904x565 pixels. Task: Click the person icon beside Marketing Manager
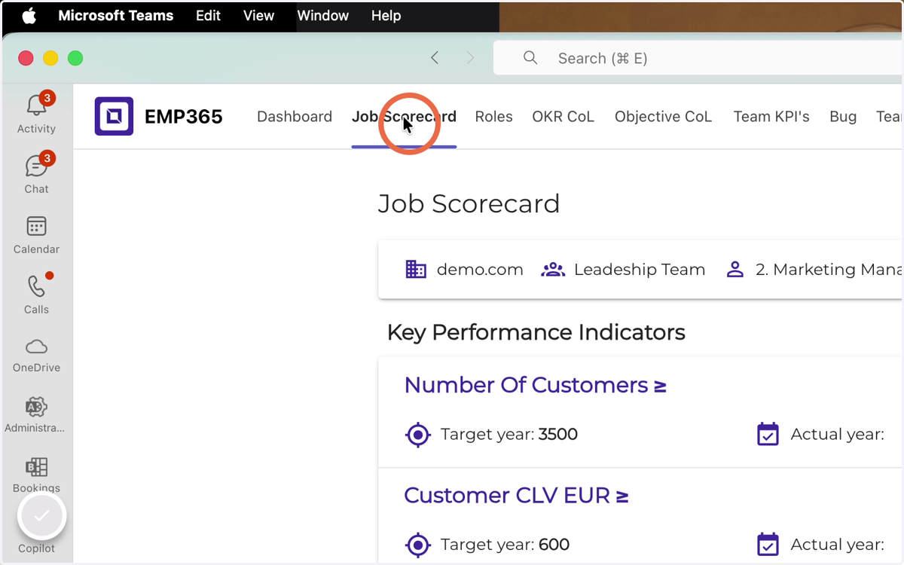tap(734, 270)
